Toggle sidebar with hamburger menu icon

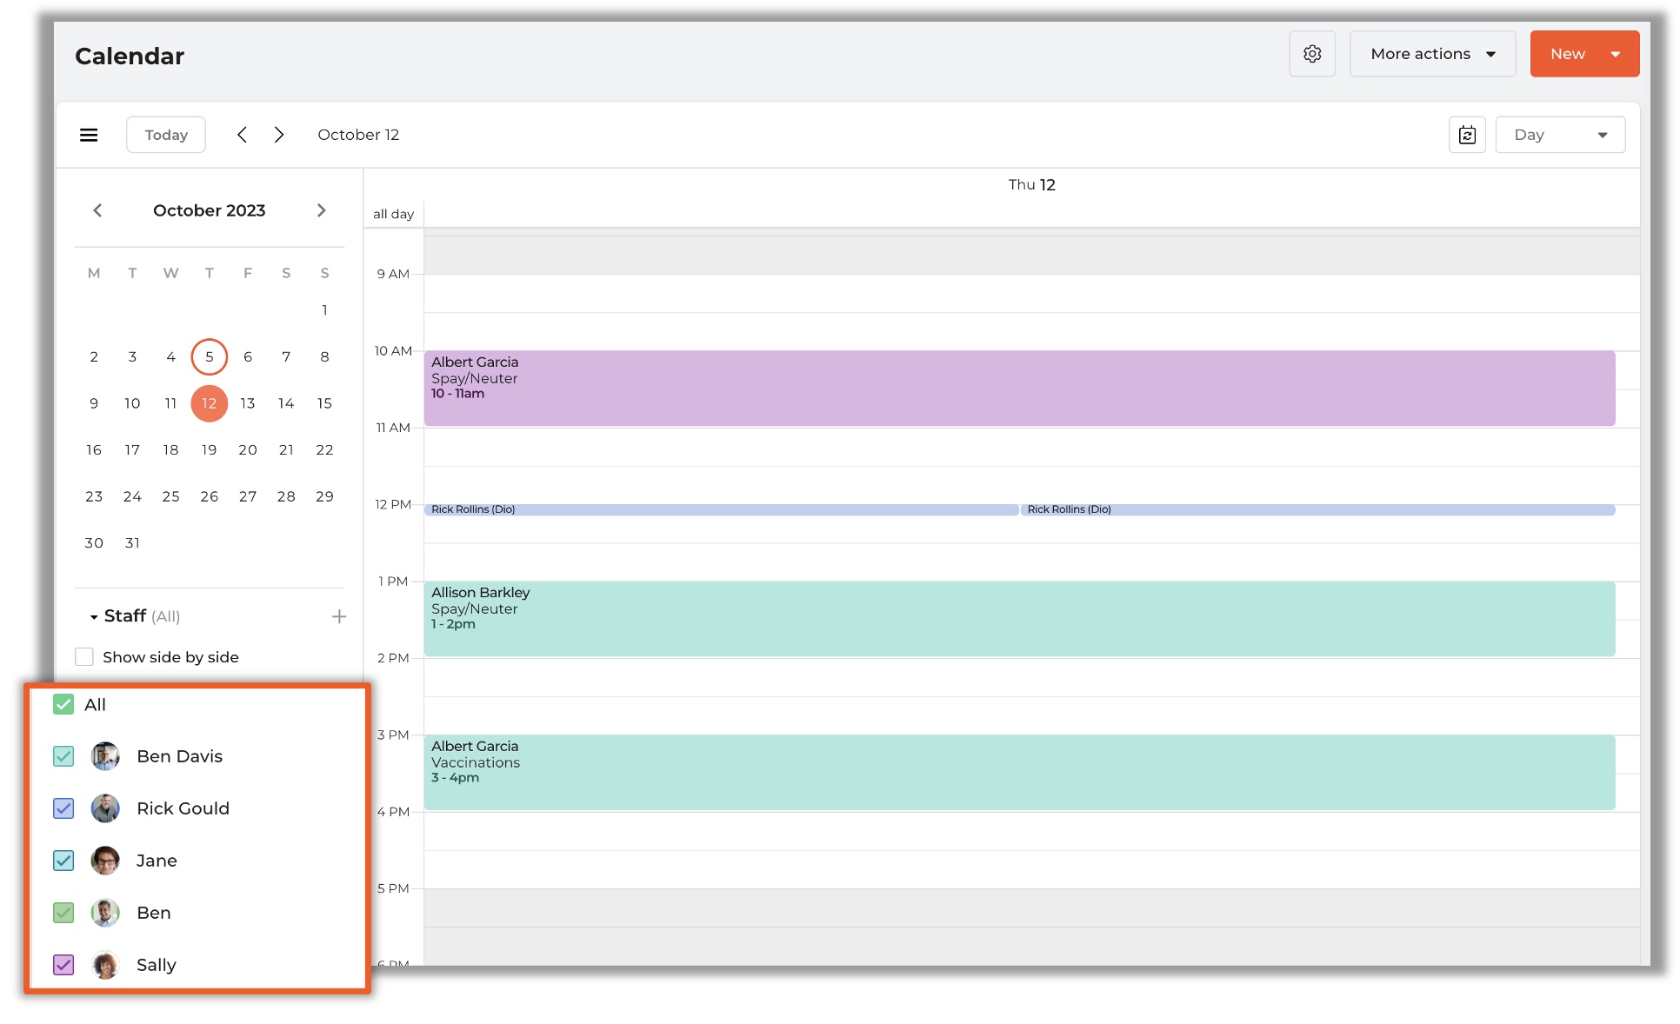89,135
